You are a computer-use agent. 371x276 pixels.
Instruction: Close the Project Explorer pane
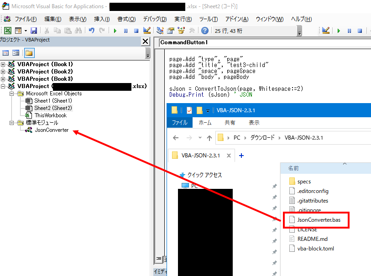pyautogui.click(x=145, y=42)
